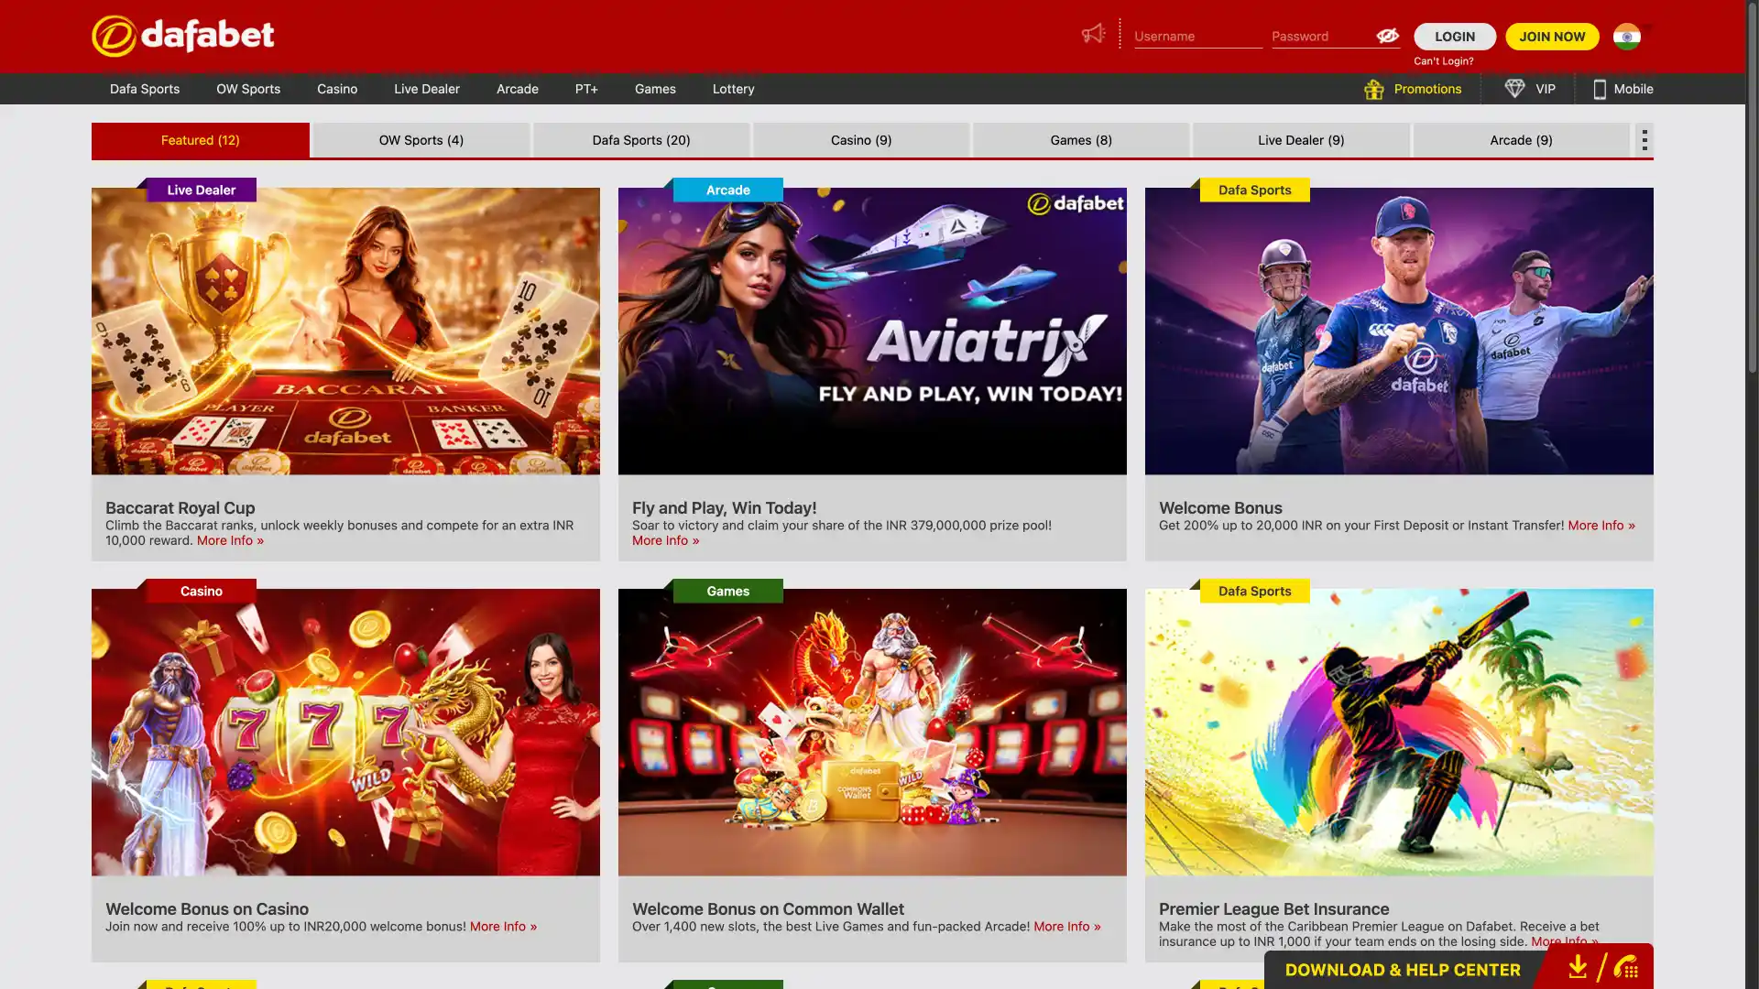Focus the Password input field
This screenshot has width=1759, height=989.
1323,37
